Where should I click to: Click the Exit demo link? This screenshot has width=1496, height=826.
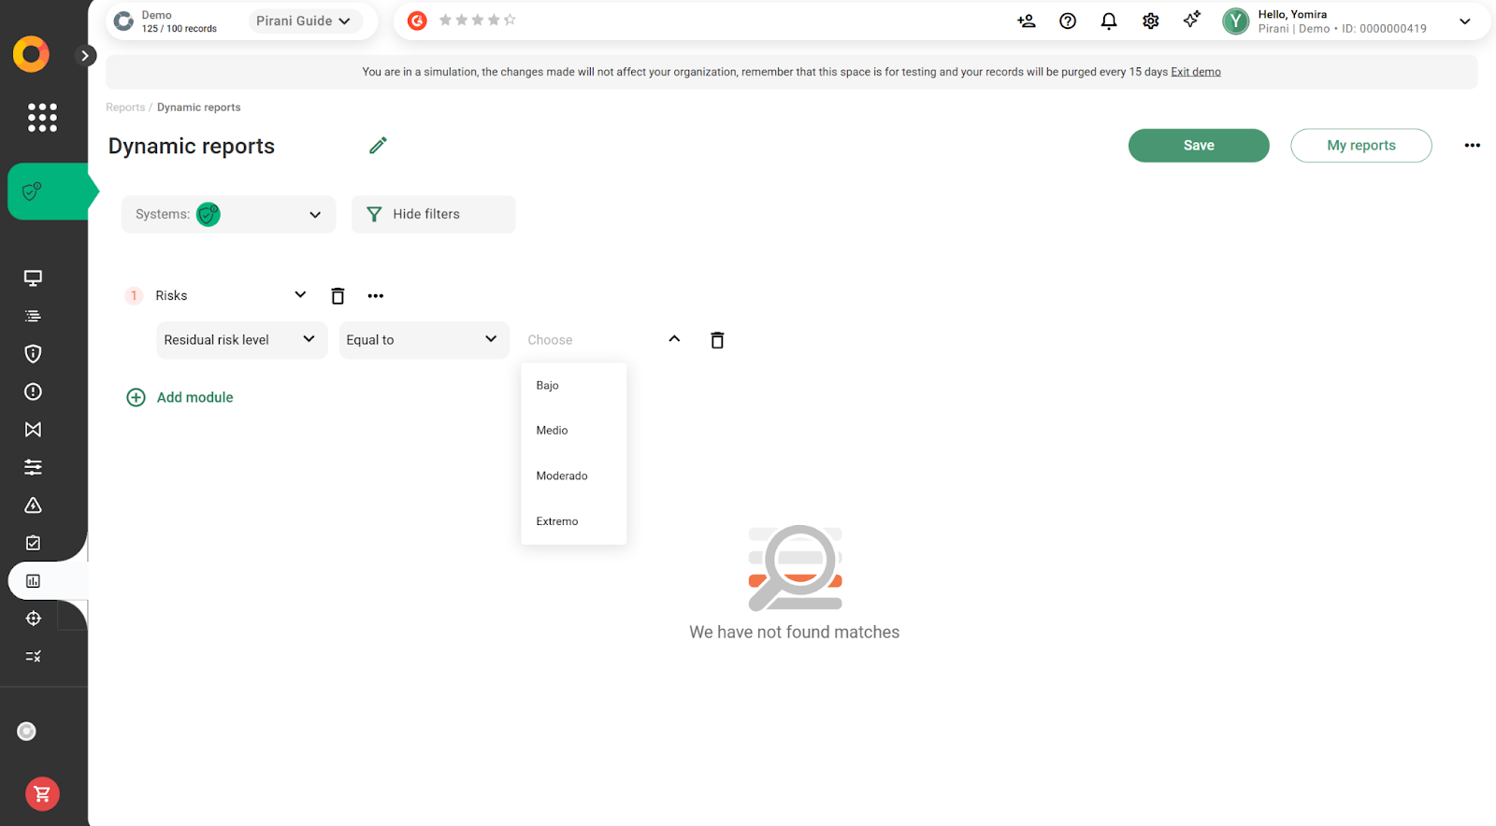tap(1195, 72)
